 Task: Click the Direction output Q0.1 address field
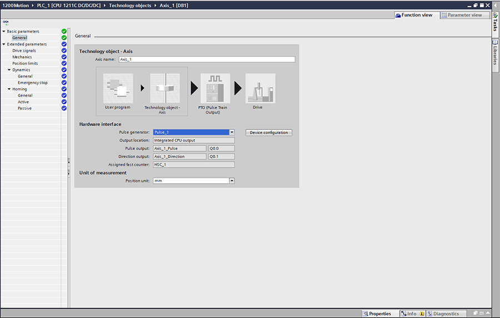click(x=222, y=157)
